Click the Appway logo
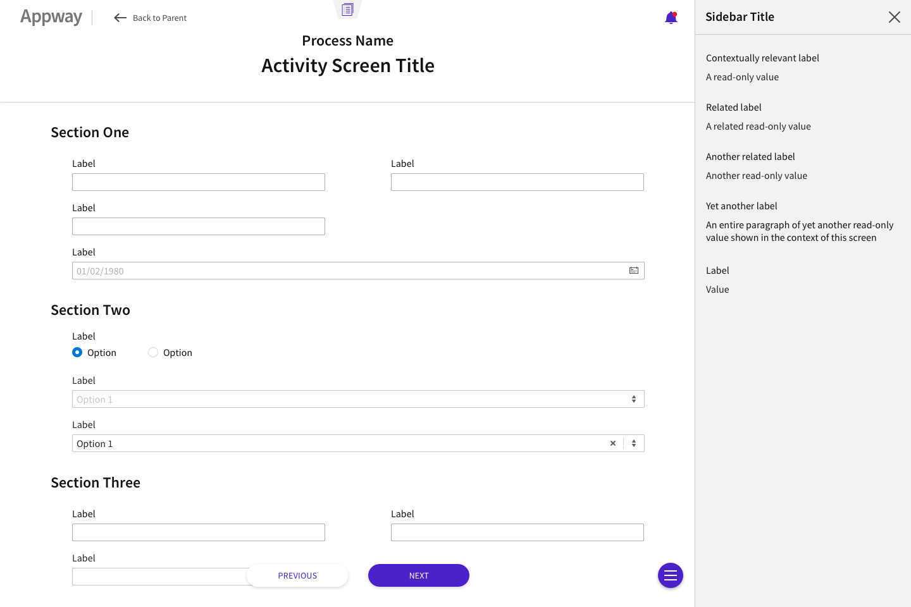911x607 pixels. (51, 17)
